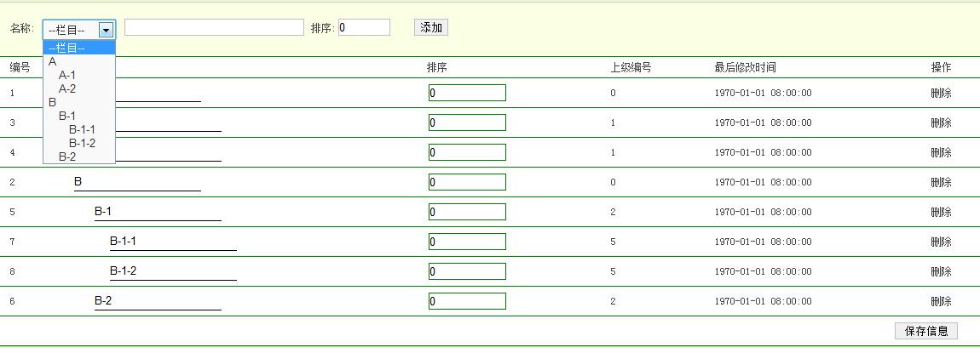
Task: Edit the B-1 name field
Action: pyautogui.click(x=158, y=212)
